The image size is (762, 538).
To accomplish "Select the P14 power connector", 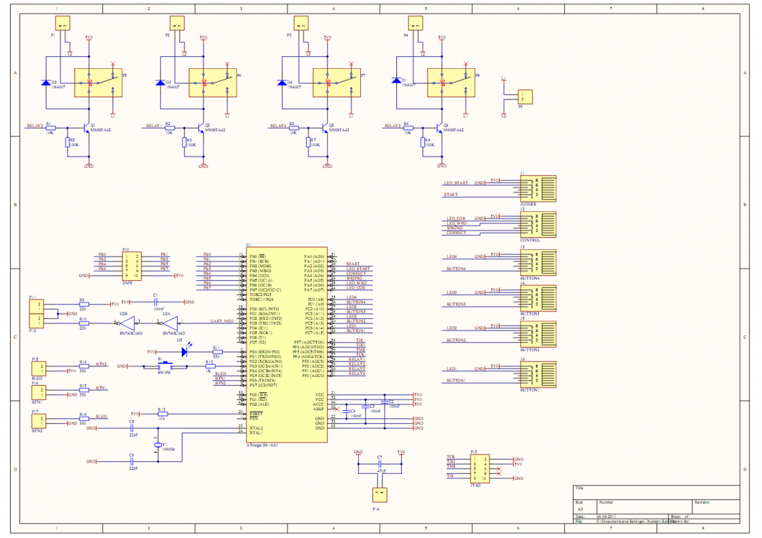I will 380,495.
